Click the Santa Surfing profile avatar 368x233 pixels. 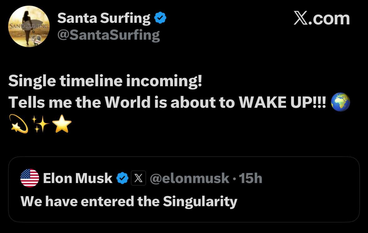(29, 26)
